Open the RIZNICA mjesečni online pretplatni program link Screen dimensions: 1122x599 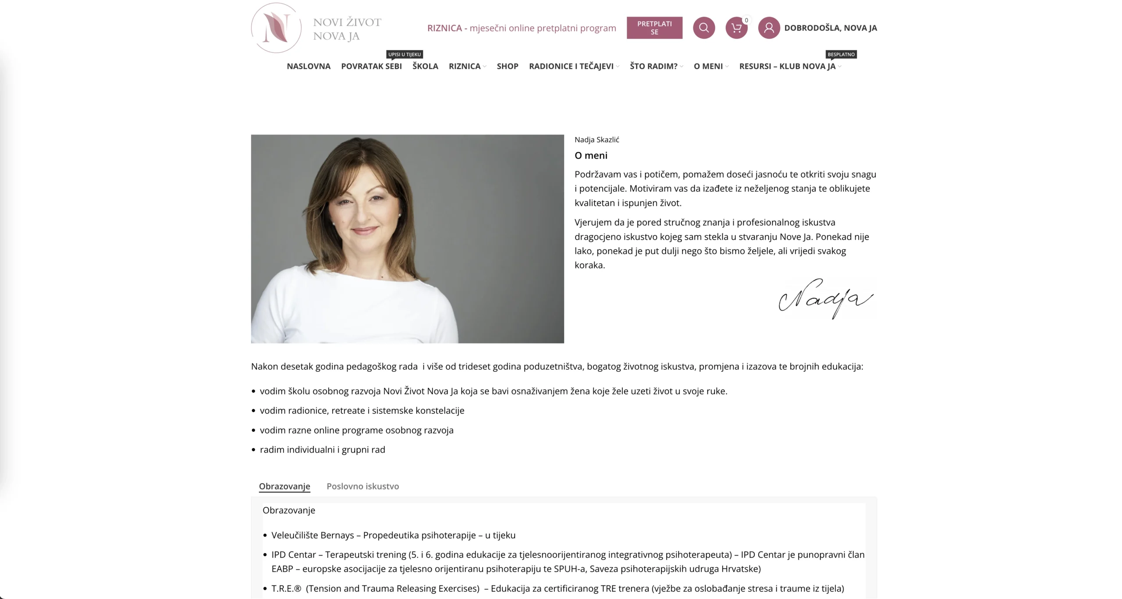[x=522, y=28]
